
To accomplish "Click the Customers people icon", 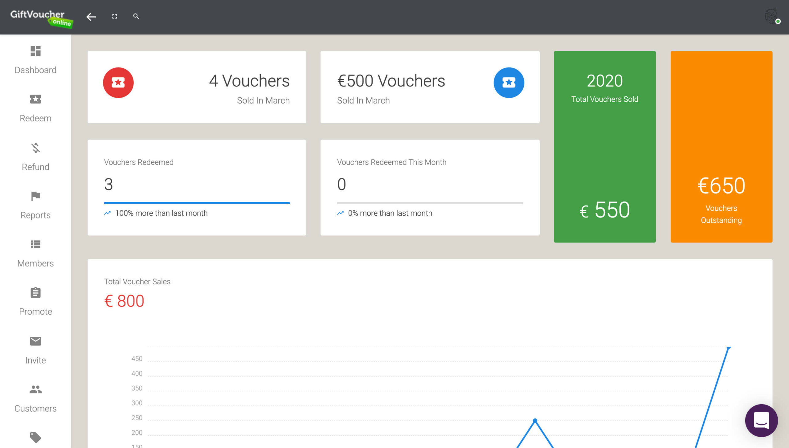I will click(x=35, y=389).
